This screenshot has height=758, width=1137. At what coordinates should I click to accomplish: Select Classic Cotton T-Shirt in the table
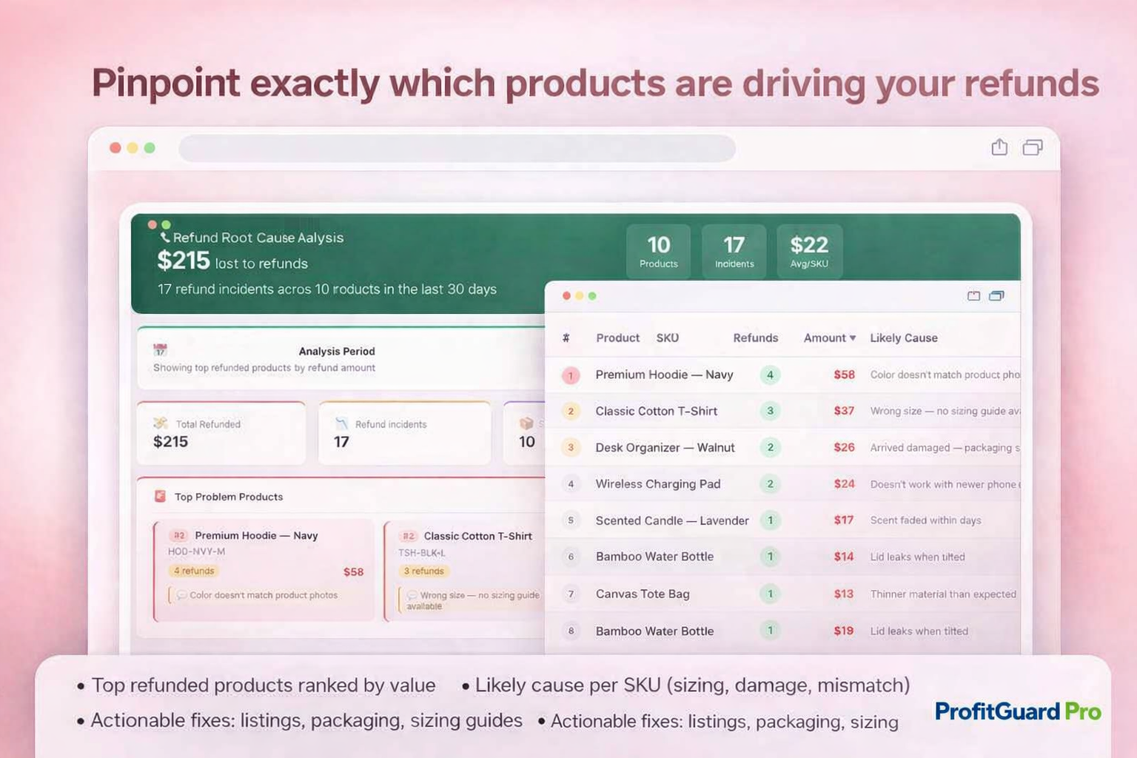coord(656,411)
